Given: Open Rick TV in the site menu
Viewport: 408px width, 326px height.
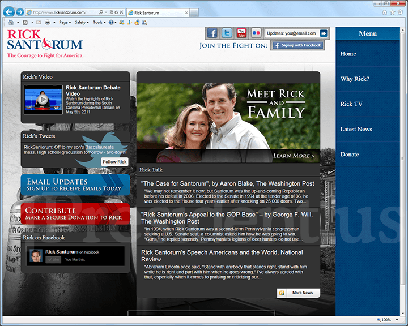Looking at the screenshot, I should [x=368, y=104].
